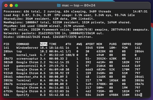Click the MEM column header
Image resolution: width=153 pixels, height=100 pixels.
99,44
